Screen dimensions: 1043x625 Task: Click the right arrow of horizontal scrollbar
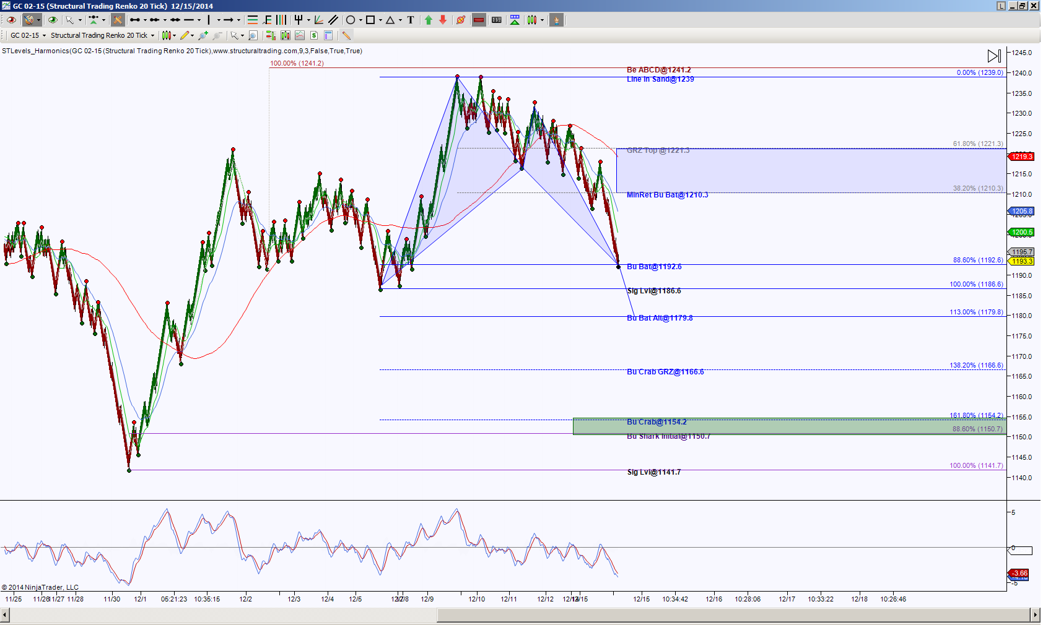pyautogui.click(x=1035, y=614)
